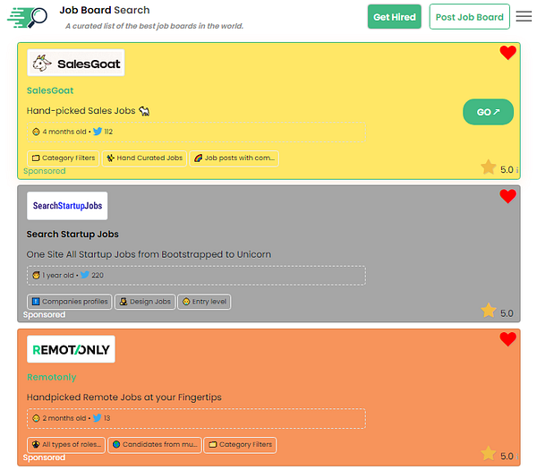Image resolution: width=537 pixels, height=470 pixels.
Task: Click 'Handpicked Remote Jobs at your Fingertips'
Action: pyautogui.click(x=124, y=397)
